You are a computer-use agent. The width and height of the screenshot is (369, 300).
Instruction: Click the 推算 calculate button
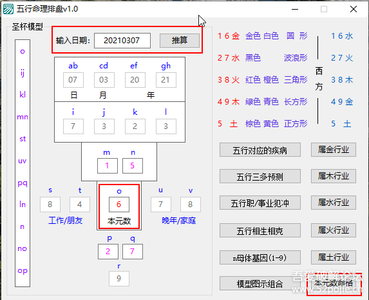click(x=180, y=41)
